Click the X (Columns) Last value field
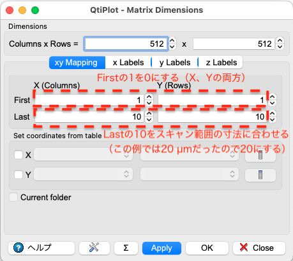Image resolution: width=293 pixels, height=261 pixels. tap(89, 116)
